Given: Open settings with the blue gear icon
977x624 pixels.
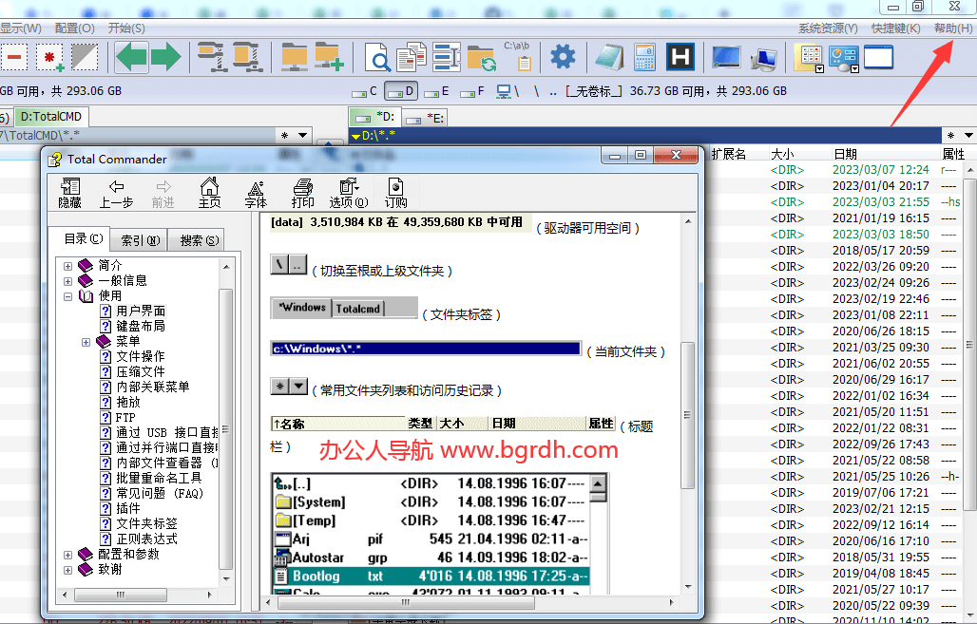Looking at the screenshot, I should (563, 57).
